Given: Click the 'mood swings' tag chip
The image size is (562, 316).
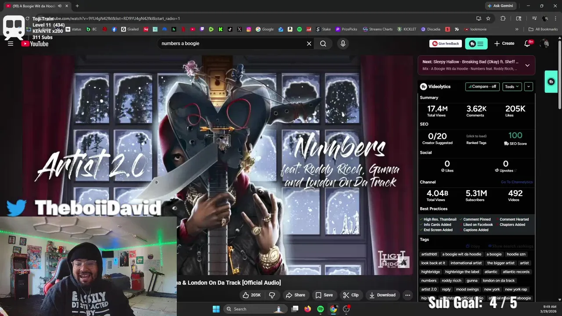Looking at the screenshot, I should [x=467, y=289].
